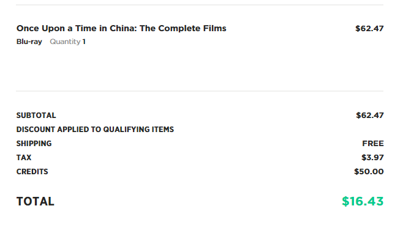Image resolution: width=403 pixels, height=225 pixels.
Task: Click the SUBTOTAL label
Action: 36,116
